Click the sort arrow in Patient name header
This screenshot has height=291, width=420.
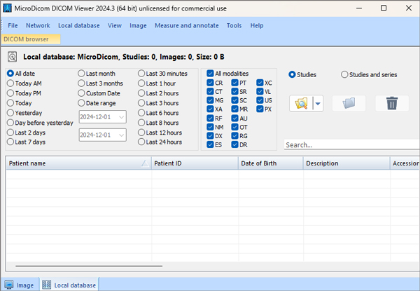(145, 163)
